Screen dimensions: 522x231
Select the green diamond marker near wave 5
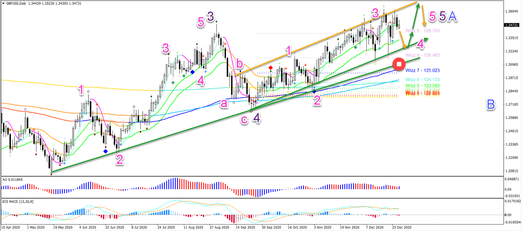coord(216,21)
